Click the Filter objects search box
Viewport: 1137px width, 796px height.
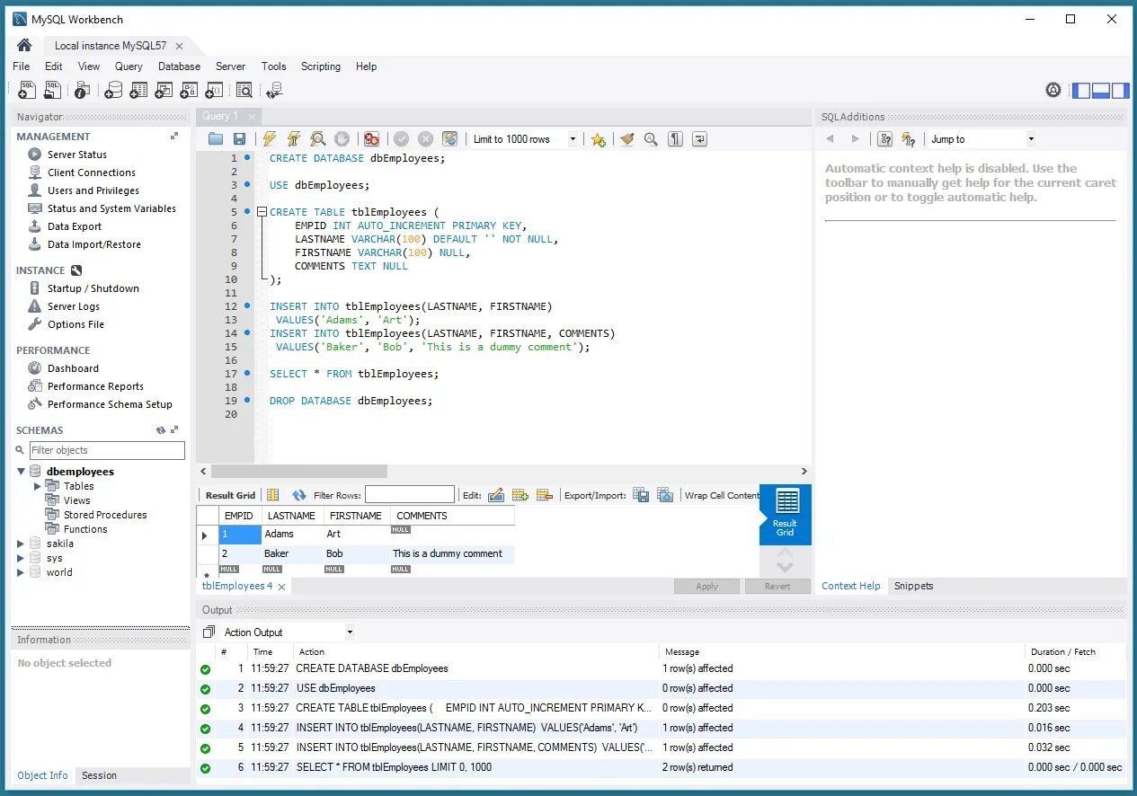click(x=107, y=450)
